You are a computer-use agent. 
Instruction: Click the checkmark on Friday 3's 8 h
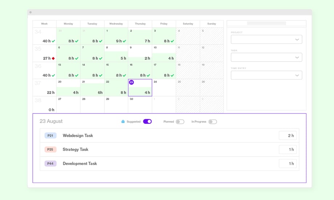pos(172,41)
